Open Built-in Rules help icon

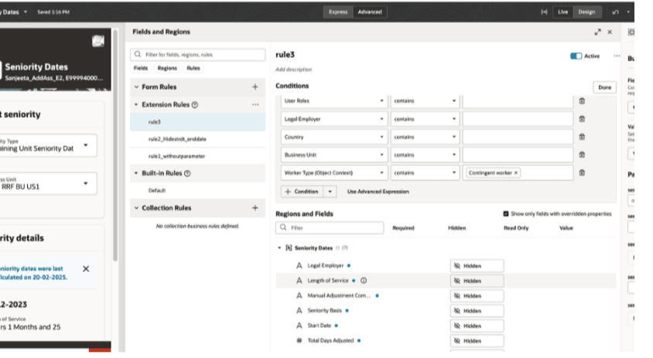(x=187, y=173)
